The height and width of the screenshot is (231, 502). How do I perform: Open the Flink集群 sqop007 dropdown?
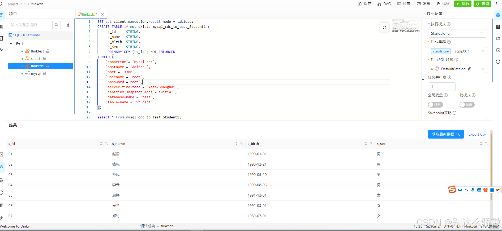coord(457,51)
